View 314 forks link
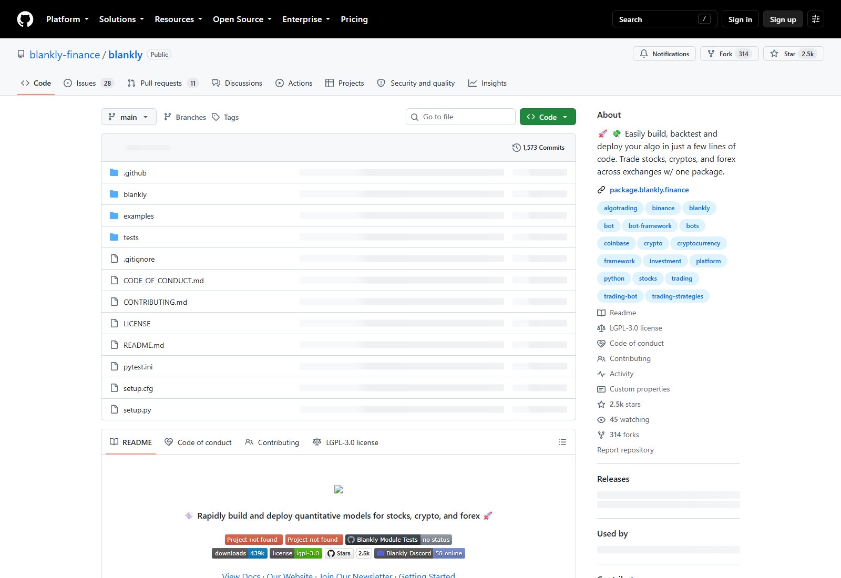The height and width of the screenshot is (578, 841). point(618,435)
